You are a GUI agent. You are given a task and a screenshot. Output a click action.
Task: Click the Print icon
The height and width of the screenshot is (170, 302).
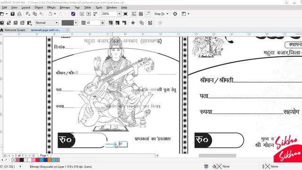tap(19, 14)
